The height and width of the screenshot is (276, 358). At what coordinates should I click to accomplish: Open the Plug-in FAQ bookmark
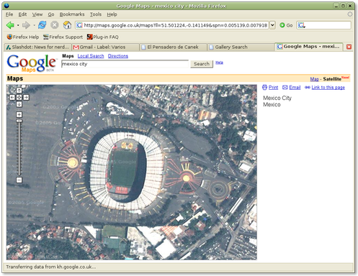[x=103, y=37]
